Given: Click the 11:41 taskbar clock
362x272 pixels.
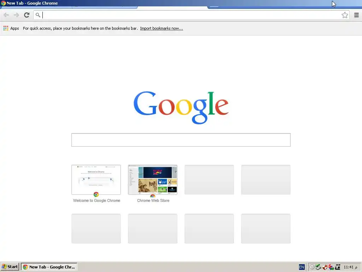Looking at the screenshot, I should click(x=350, y=267).
